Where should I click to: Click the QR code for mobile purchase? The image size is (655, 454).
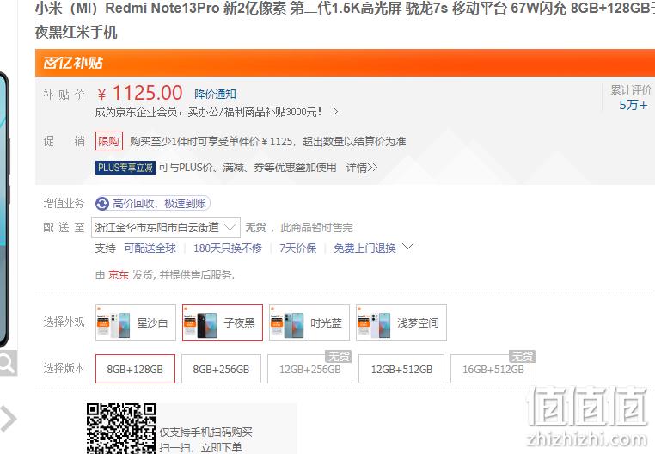pos(121,428)
